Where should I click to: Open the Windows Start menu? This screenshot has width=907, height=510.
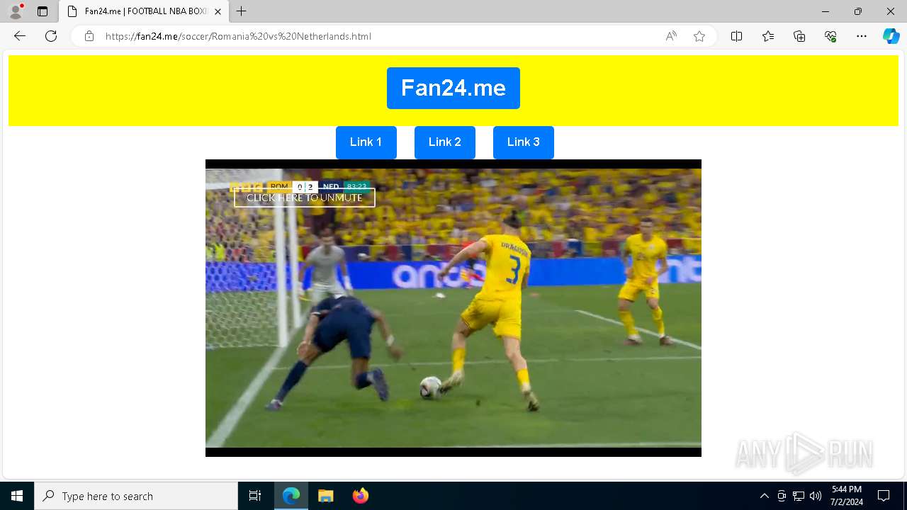tap(17, 496)
